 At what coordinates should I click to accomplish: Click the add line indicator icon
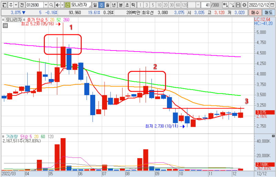pyautogui.click(x=232, y=5)
